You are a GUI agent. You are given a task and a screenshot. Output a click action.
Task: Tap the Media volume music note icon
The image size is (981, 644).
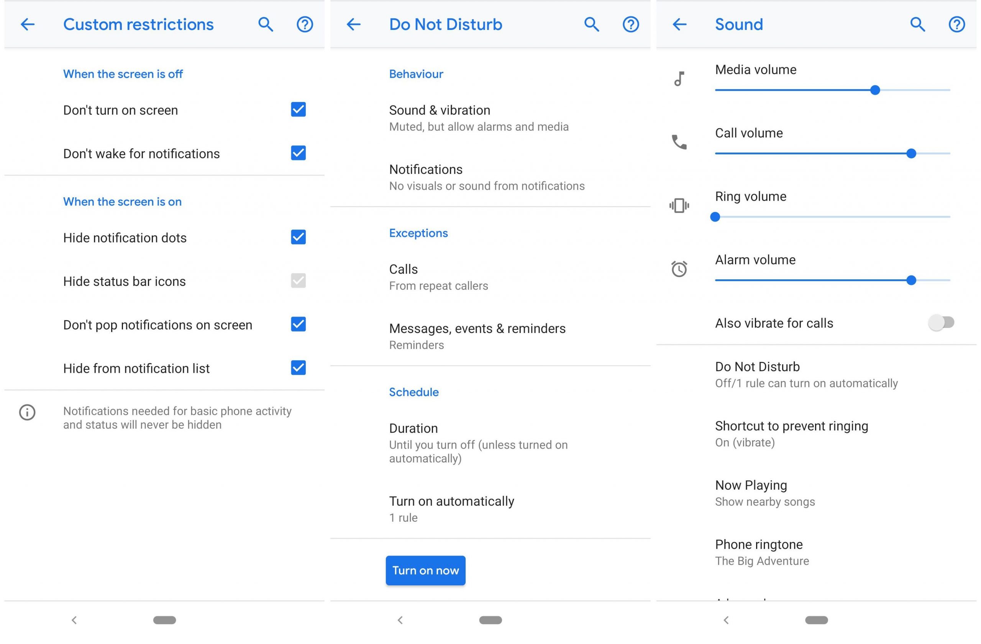coord(679,78)
